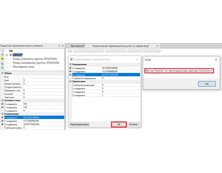Viewport: 222px width, 173px height.
Task: Click the Orientation X coordinate value in the dialog
Action: (x=121, y=88)
